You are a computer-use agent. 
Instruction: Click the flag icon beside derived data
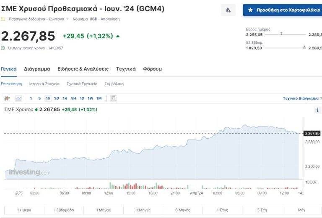click(3, 19)
